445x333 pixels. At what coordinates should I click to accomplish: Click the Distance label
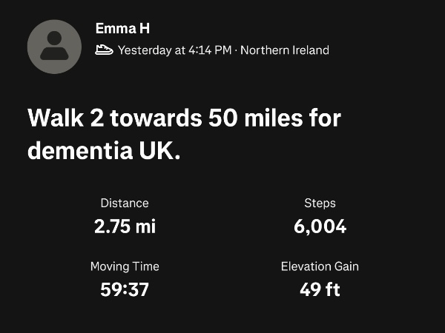(125, 203)
